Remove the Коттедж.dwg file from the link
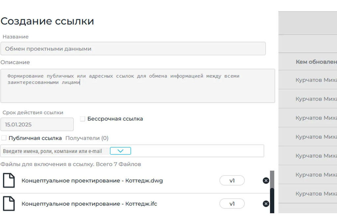This screenshot has height=224, width=337. (266, 181)
